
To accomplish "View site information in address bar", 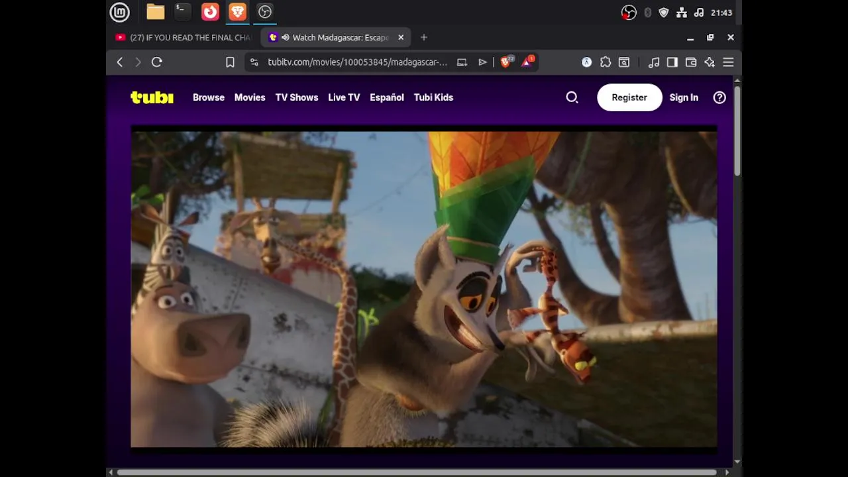I will click(254, 62).
